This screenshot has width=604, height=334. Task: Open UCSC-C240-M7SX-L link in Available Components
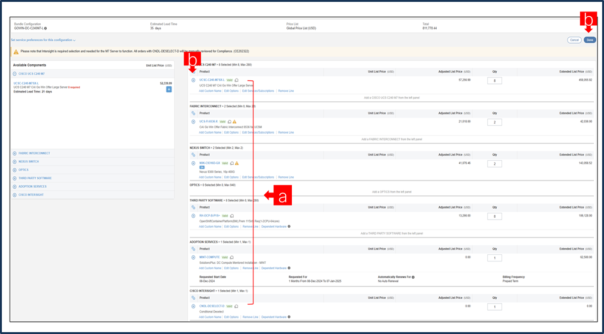click(x=26, y=83)
